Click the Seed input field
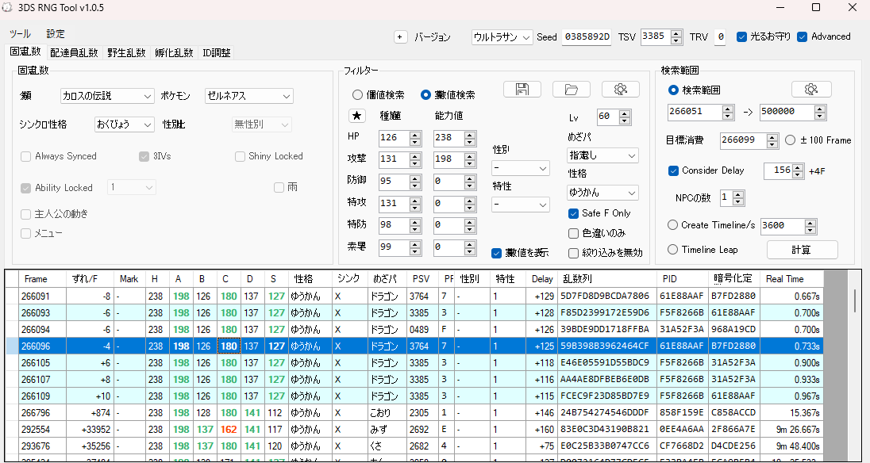 587,37
